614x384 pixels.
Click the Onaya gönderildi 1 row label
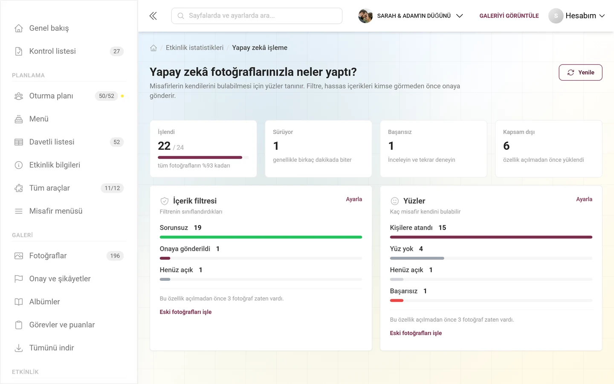click(190, 249)
